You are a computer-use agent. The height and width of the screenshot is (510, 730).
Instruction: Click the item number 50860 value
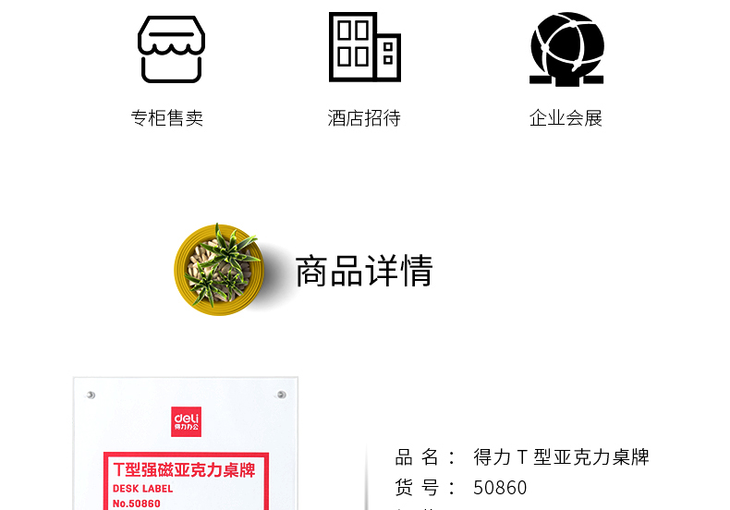pos(500,488)
